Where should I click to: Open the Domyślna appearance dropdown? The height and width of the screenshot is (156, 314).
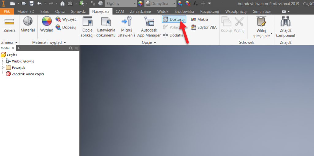174,3
